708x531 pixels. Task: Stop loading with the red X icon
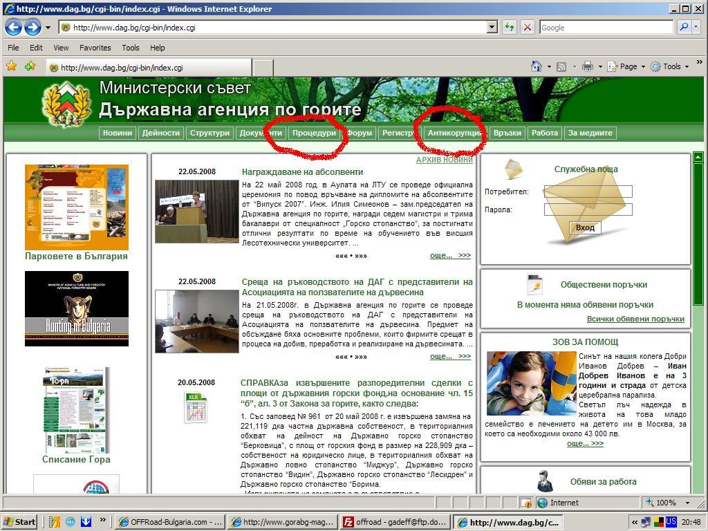[527, 28]
